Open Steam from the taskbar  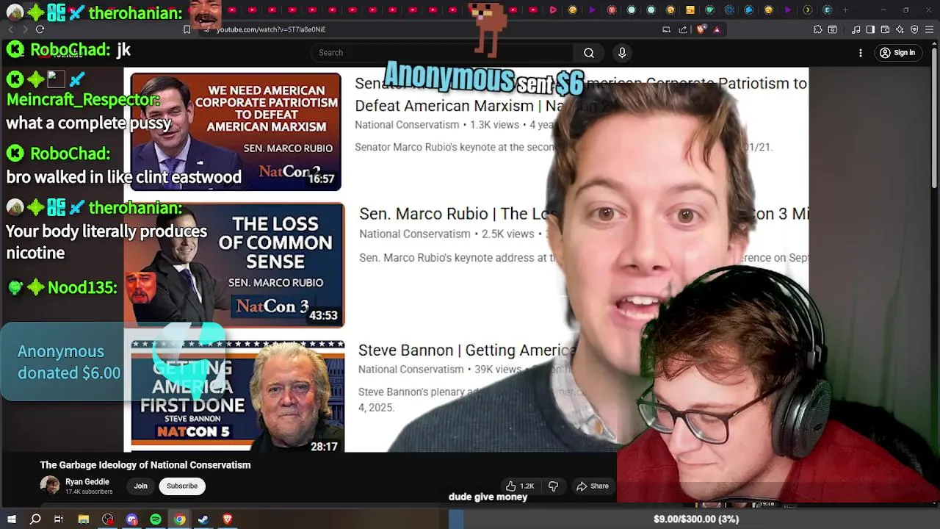[203, 519]
